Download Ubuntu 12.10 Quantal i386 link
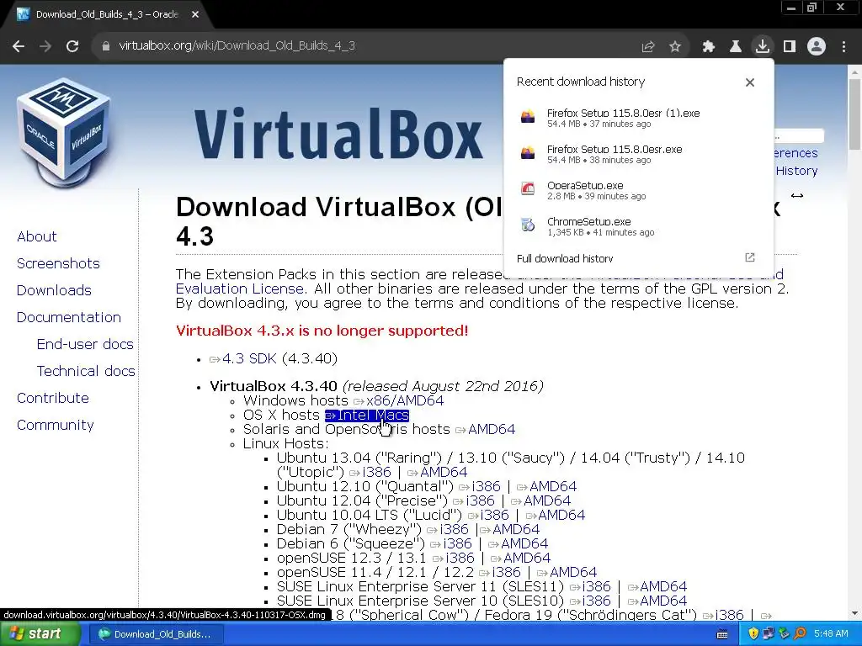The height and width of the screenshot is (646, 862). coord(479,487)
